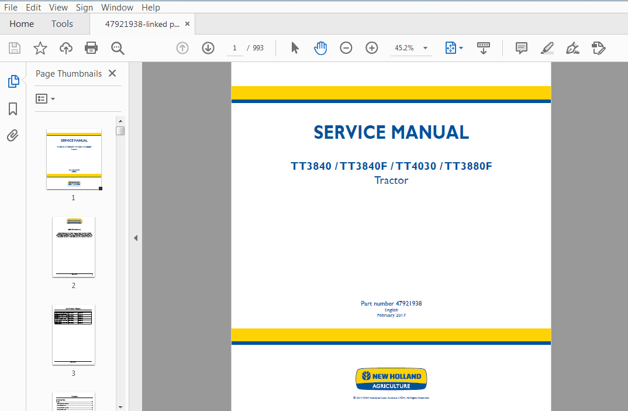Open the View menu

pos(58,7)
